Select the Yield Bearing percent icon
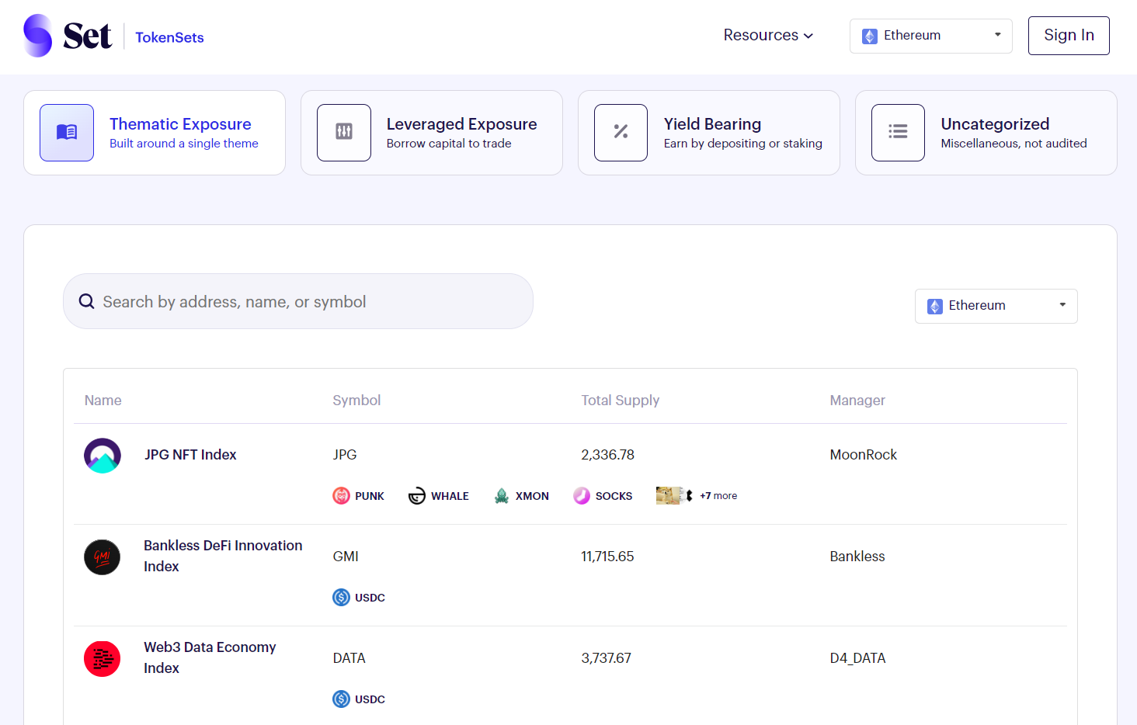1137x725 pixels. [x=621, y=133]
